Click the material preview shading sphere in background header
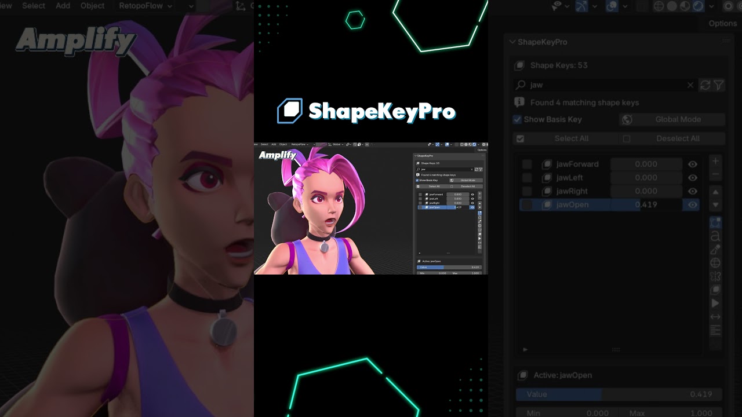 (685, 6)
